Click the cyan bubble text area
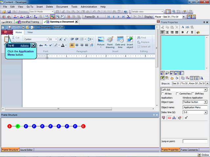 (x=183, y=53)
